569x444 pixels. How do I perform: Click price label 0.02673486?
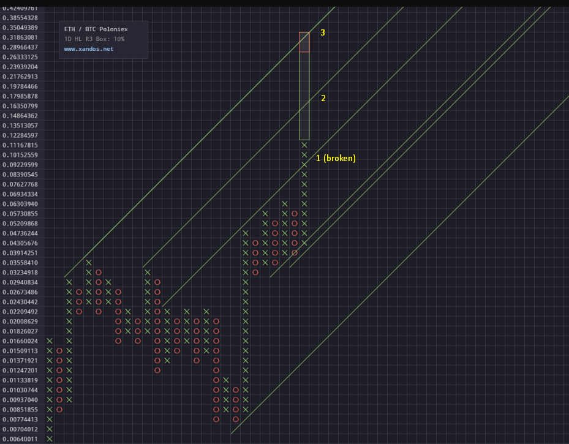click(x=20, y=292)
